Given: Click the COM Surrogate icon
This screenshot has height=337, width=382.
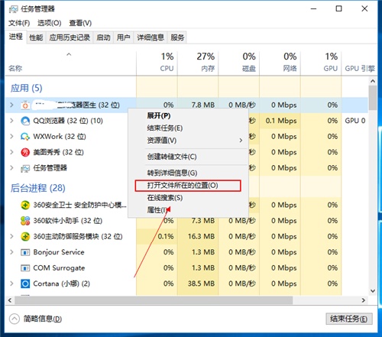Looking at the screenshot, I should 25,268.
